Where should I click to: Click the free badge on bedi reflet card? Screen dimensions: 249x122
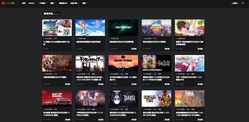[x=200, y=49]
